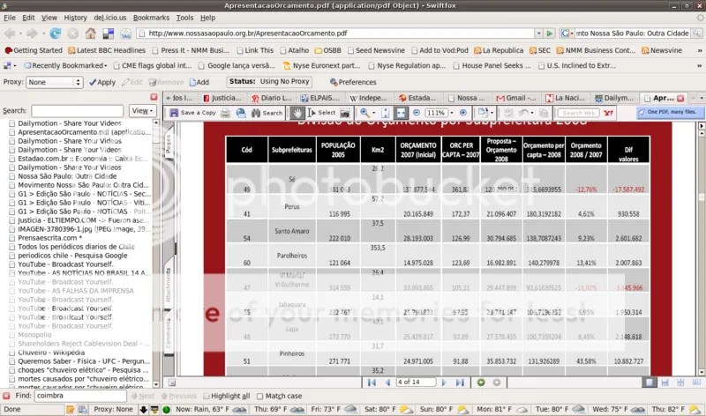Go to the previous PDF page
The image size is (706, 416).
point(387,383)
